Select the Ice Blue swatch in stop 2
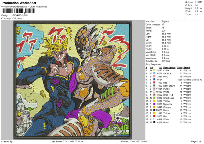This screenshot has width=204, height=144. [x=154, y=73]
